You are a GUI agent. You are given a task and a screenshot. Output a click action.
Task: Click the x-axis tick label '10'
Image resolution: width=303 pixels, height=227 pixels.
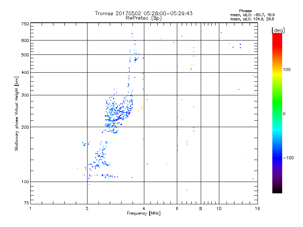pyautogui.click(x=219, y=208)
